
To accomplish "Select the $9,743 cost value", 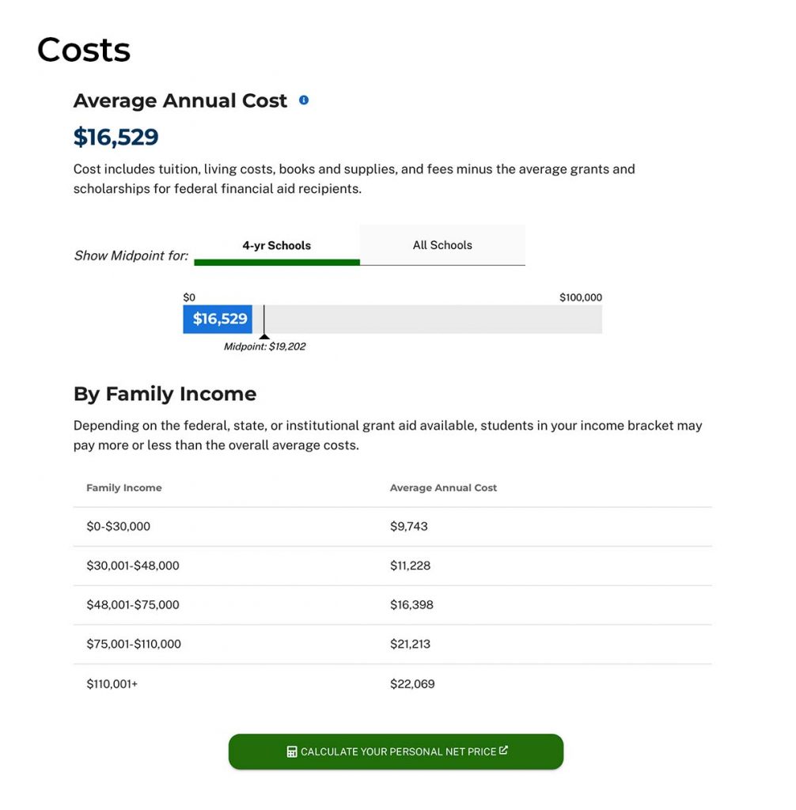I will point(409,526).
